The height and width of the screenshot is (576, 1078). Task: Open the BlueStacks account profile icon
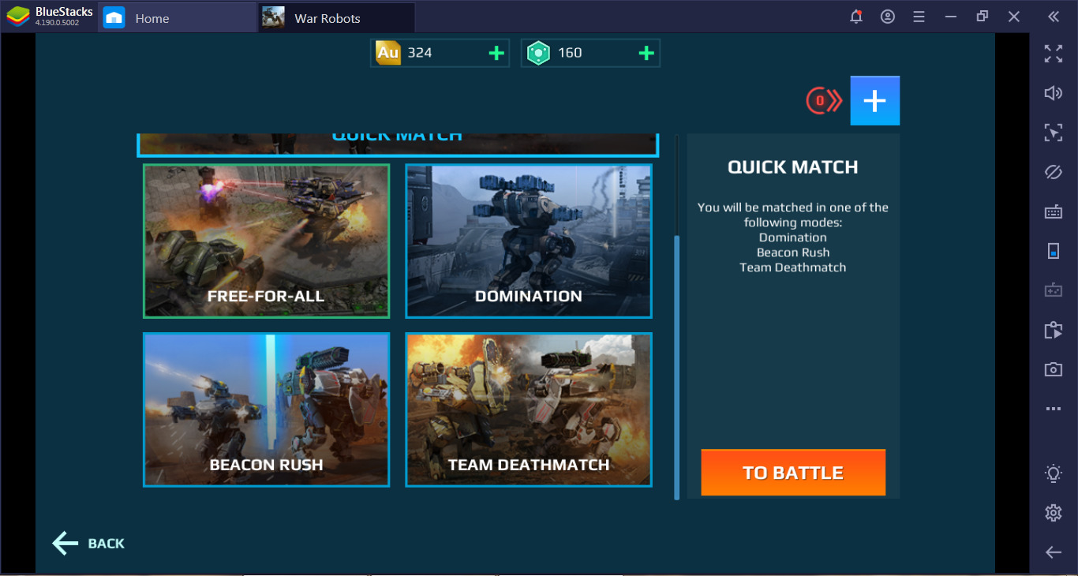[888, 17]
